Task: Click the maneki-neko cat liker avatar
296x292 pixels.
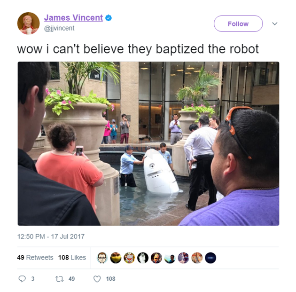Action: pos(129,258)
